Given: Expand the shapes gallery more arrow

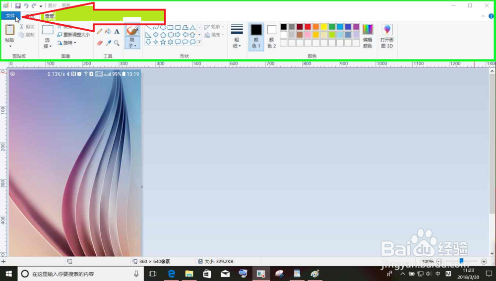Looking at the screenshot, I should 199,42.
